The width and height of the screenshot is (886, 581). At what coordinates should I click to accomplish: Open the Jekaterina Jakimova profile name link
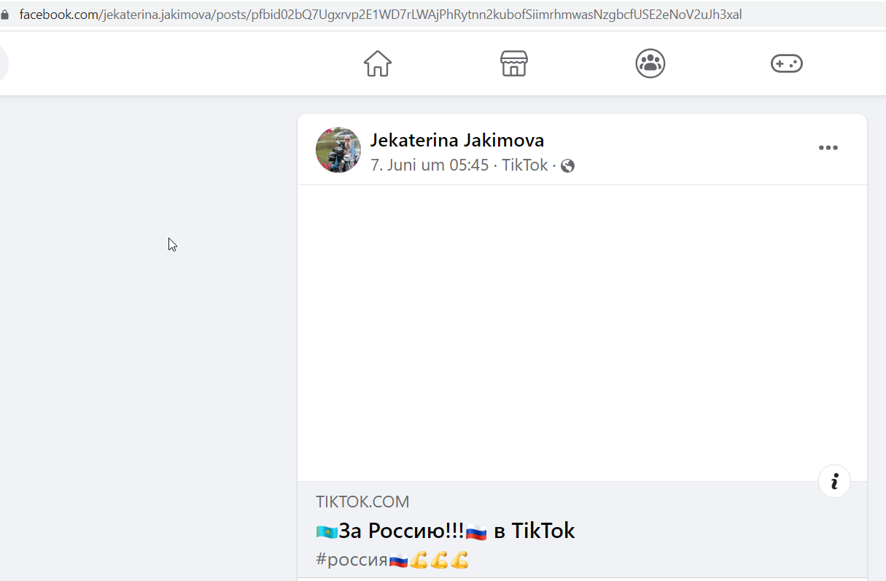pos(457,140)
